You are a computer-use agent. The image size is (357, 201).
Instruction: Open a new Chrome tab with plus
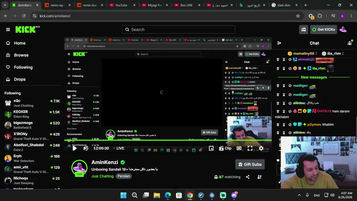(305, 5)
